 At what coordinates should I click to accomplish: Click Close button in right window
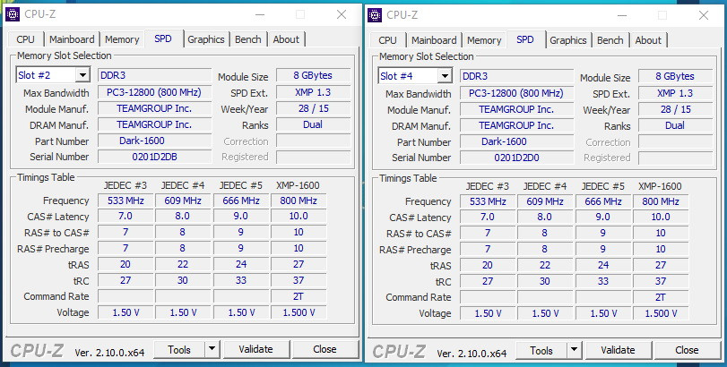pos(688,350)
